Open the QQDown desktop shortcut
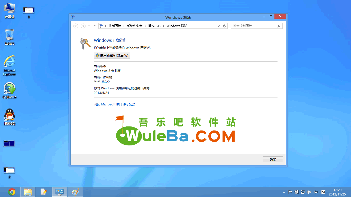This screenshot has width=351, height=197. 10,91
